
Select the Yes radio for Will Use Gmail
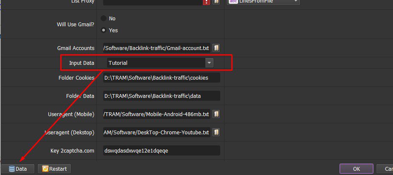click(104, 30)
